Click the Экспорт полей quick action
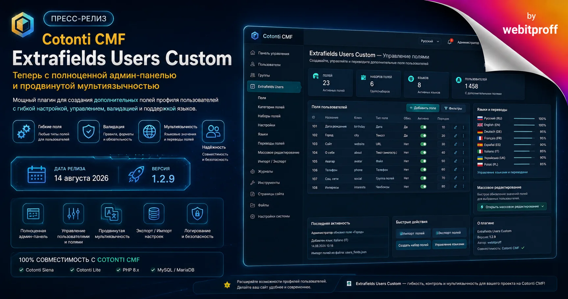 click(x=449, y=233)
